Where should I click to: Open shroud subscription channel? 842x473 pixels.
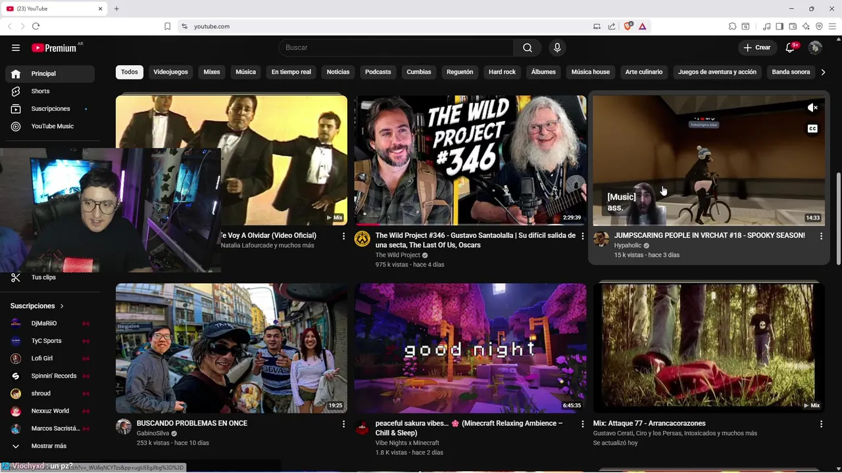(50, 394)
